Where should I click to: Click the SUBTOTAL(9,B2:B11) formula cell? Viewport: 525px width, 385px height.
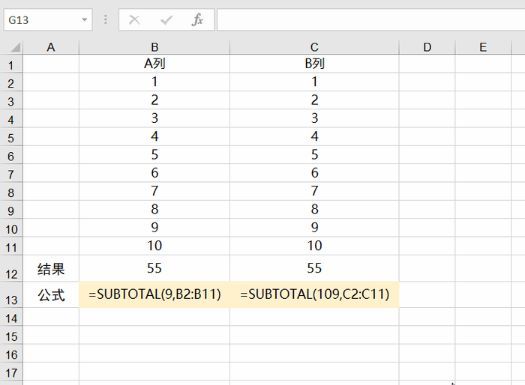tap(154, 294)
